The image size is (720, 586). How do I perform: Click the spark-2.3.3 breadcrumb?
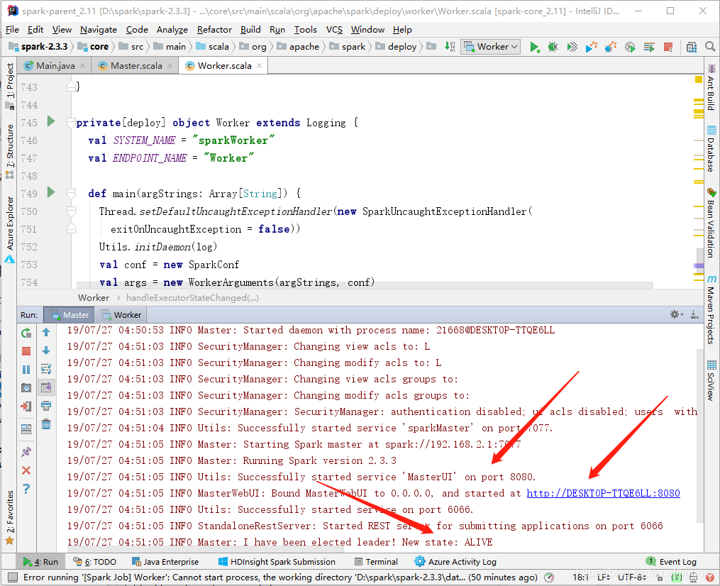38,47
